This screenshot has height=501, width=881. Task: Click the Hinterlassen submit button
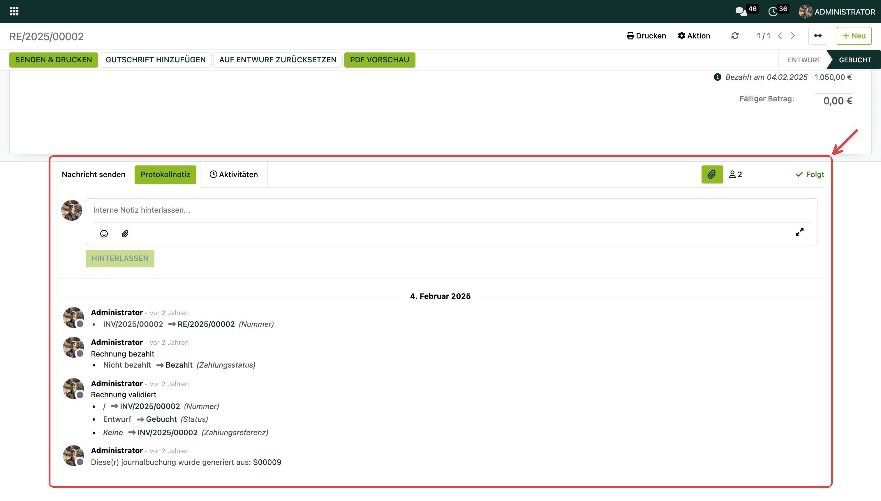(120, 258)
